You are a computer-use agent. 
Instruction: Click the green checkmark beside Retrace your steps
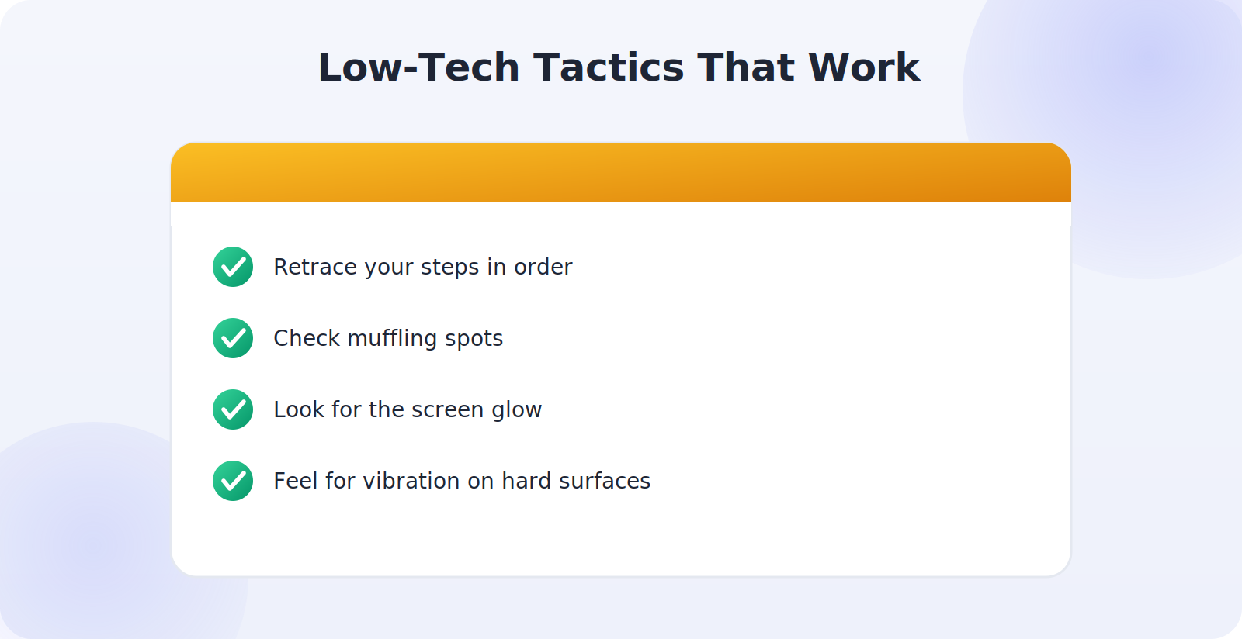233,267
